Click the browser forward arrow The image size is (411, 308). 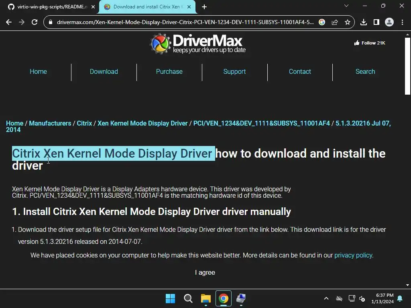coord(22,22)
